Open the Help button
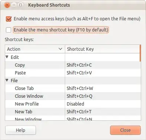 [x=20, y=130]
